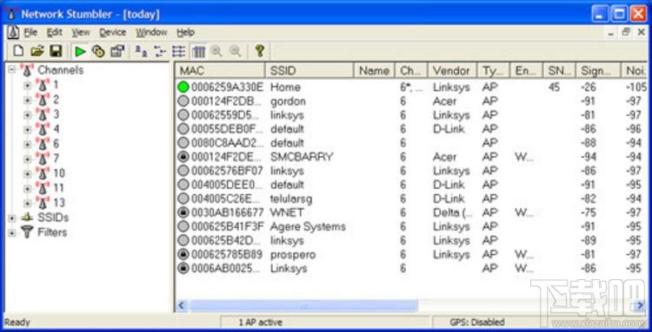
Task: Open the View menu
Action: pos(80,32)
